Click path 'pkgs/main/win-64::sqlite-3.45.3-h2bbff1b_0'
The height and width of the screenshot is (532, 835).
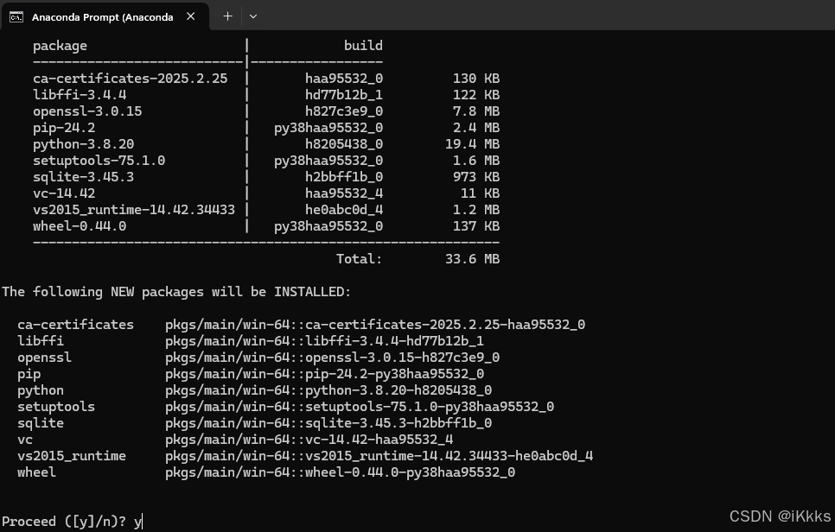coord(328,424)
